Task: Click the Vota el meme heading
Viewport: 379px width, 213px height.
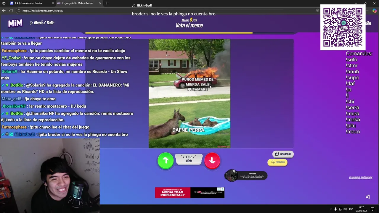Action: point(189,25)
